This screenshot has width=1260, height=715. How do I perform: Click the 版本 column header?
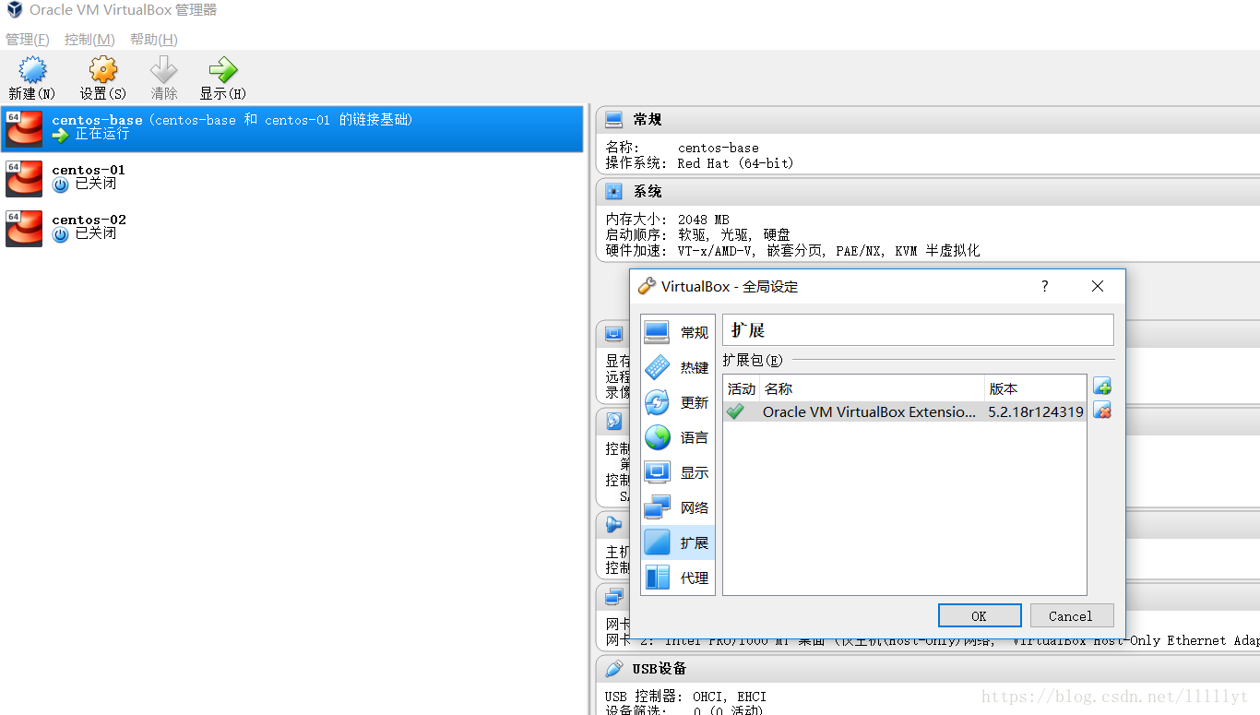pyautogui.click(x=1035, y=388)
